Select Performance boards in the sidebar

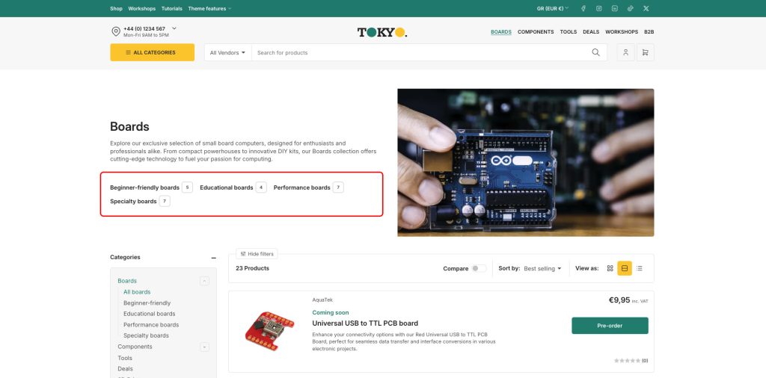pos(151,325)
